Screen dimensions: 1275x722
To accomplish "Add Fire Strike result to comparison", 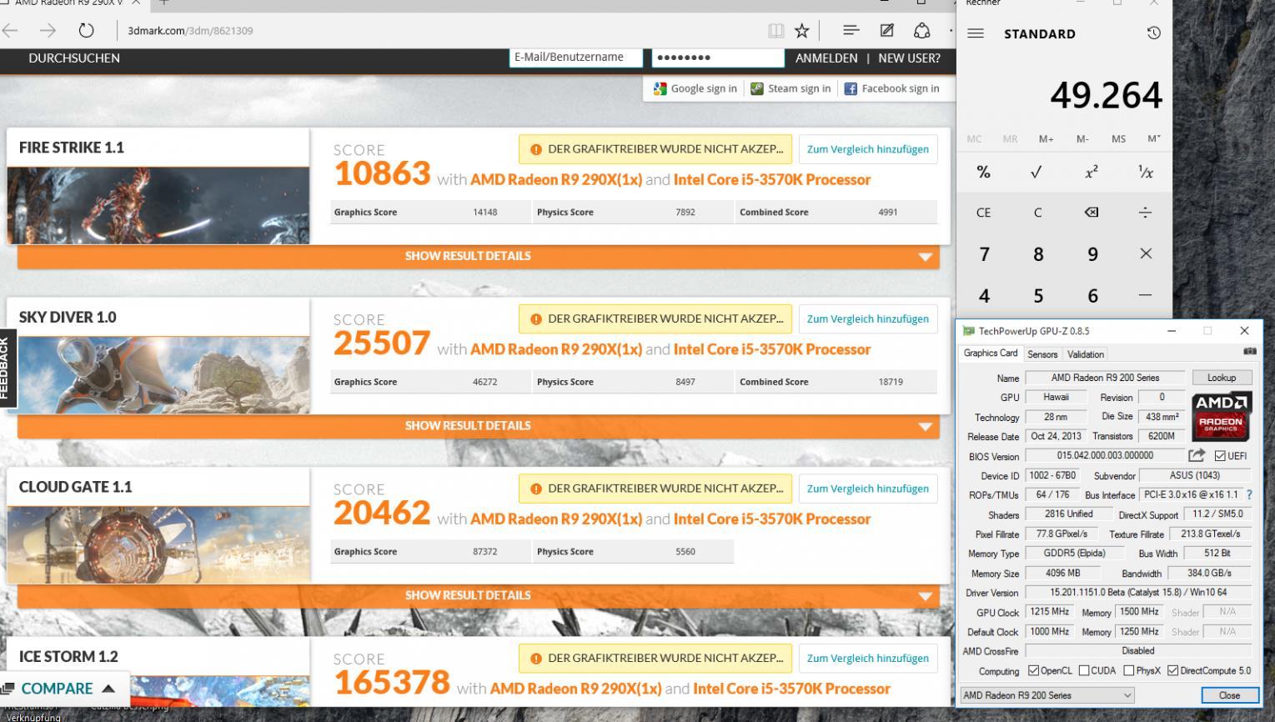I will click(867, 149).
